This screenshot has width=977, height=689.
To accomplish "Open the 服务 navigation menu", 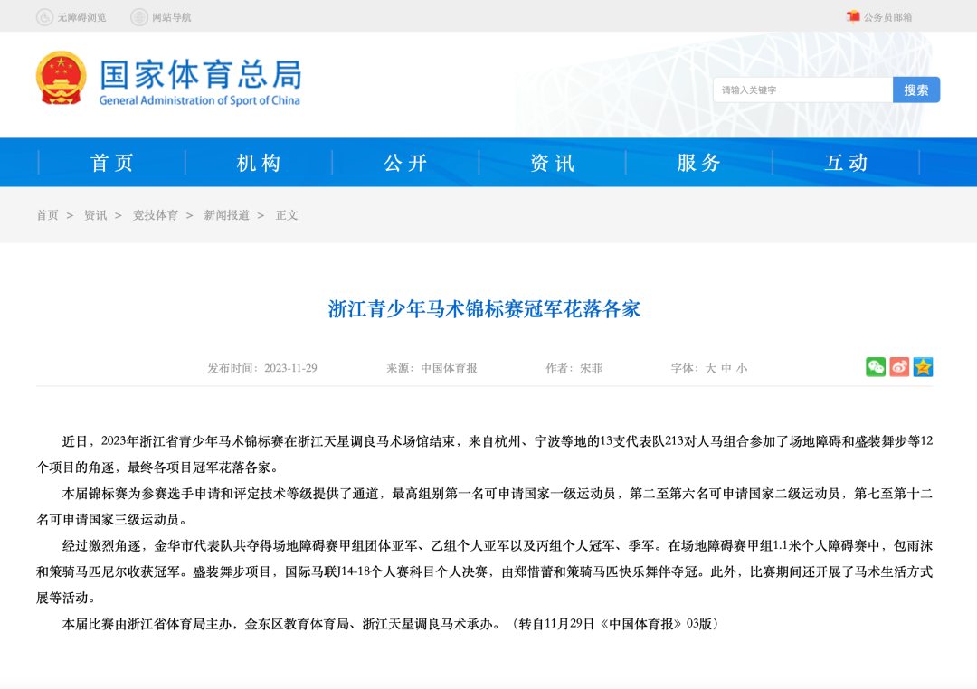I will pyautogui.click(x=699, y=163).
